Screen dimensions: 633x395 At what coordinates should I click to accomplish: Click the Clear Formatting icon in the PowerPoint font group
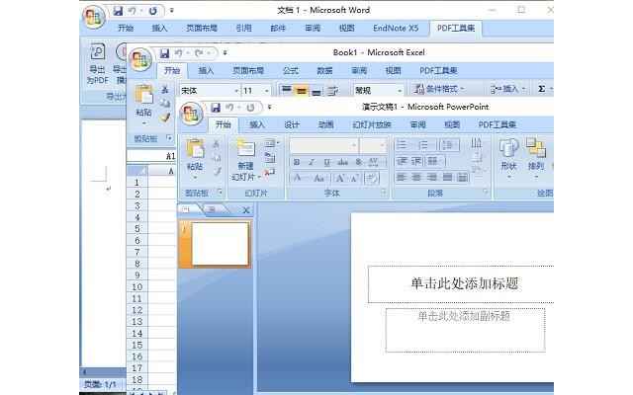click(x=372, y=178)
